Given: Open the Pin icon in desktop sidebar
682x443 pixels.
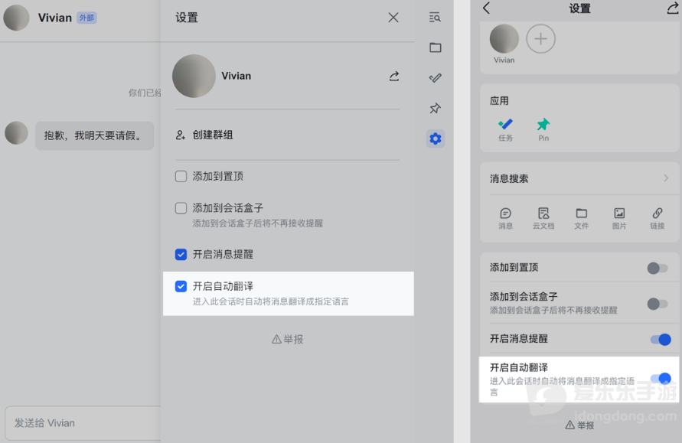Looking at the screenshot, I should pyautogui.click(x=435, y=108).
